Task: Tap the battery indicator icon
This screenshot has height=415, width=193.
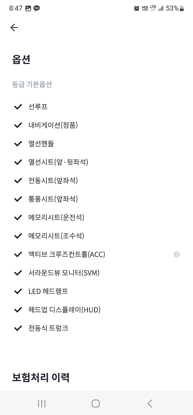Action: pos(182,9)
